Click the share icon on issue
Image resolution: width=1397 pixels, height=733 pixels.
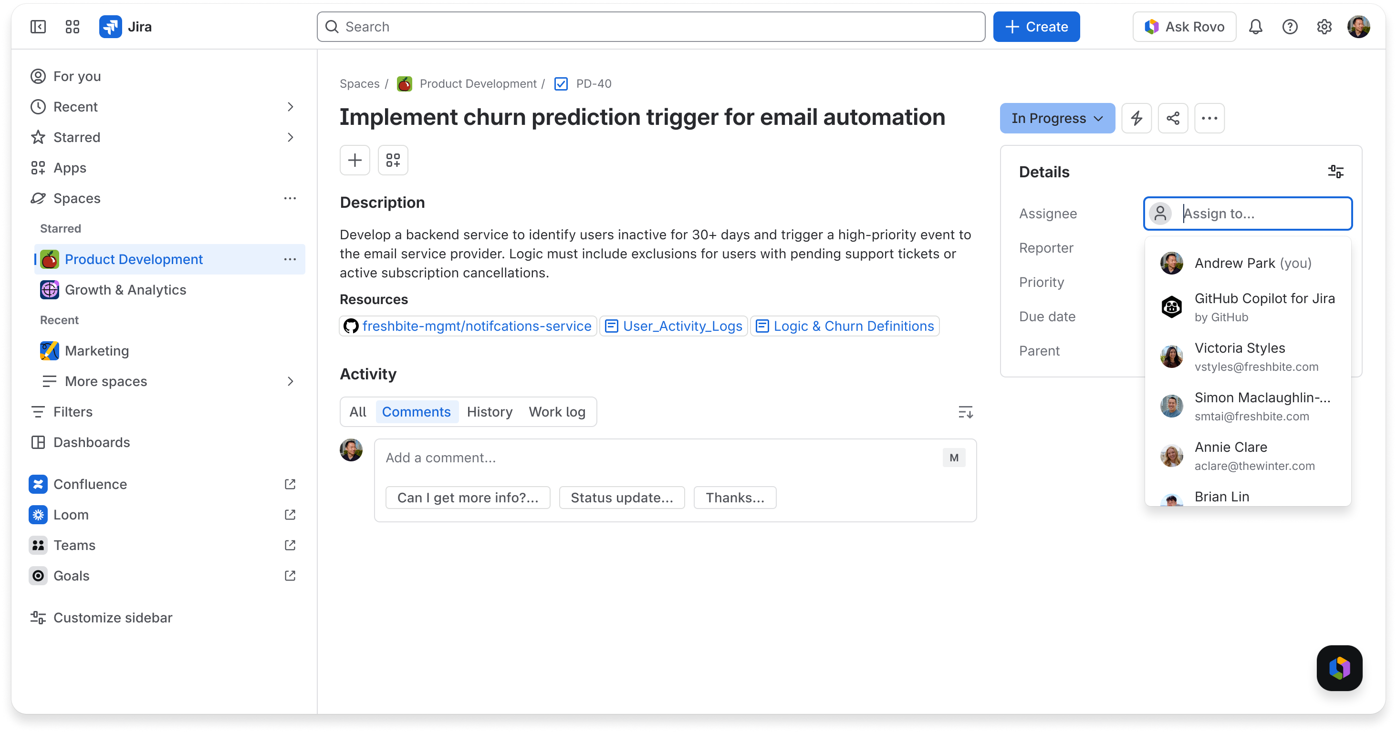pyautogui.click(x=1172, y=118)
